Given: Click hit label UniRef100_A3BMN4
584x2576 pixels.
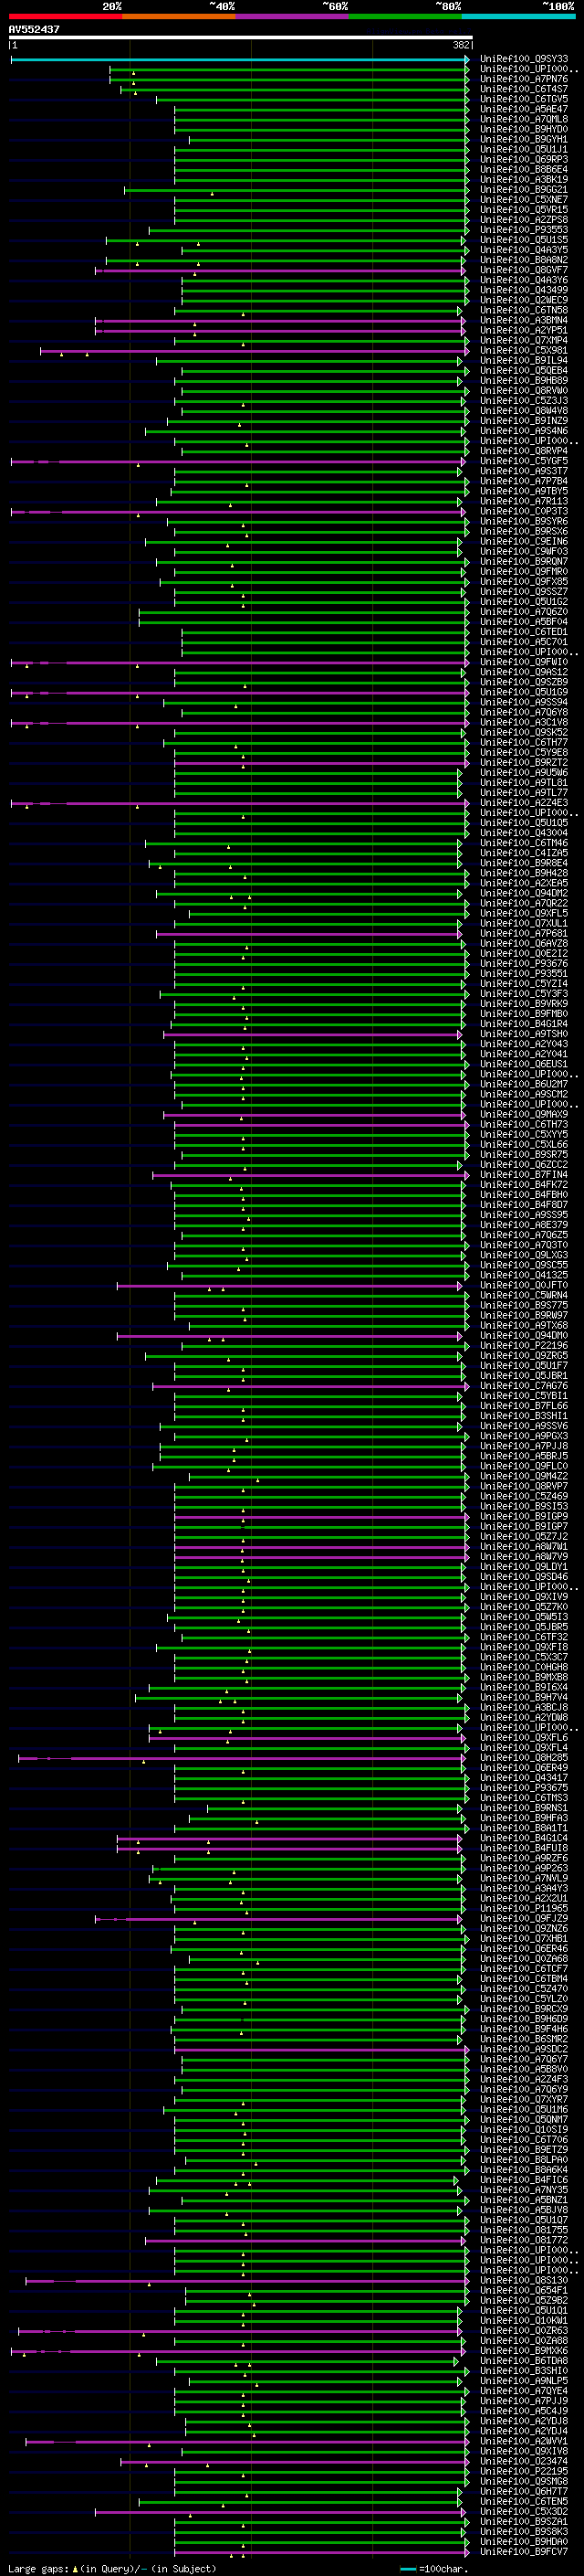Looking at the screenshot, I should tap(524, 320).
